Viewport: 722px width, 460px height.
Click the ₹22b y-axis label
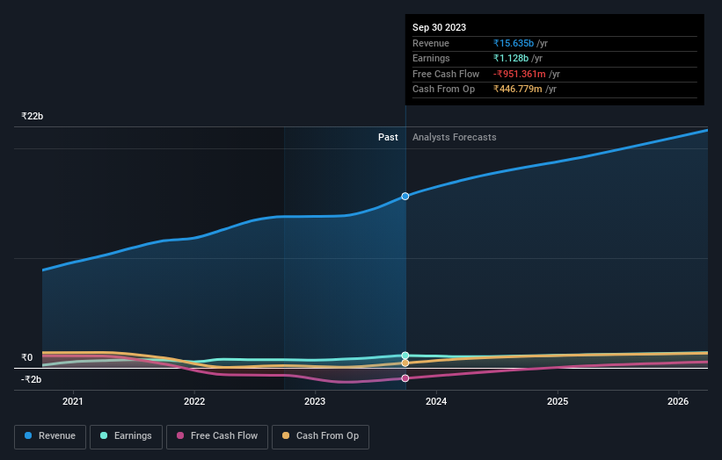33,116
